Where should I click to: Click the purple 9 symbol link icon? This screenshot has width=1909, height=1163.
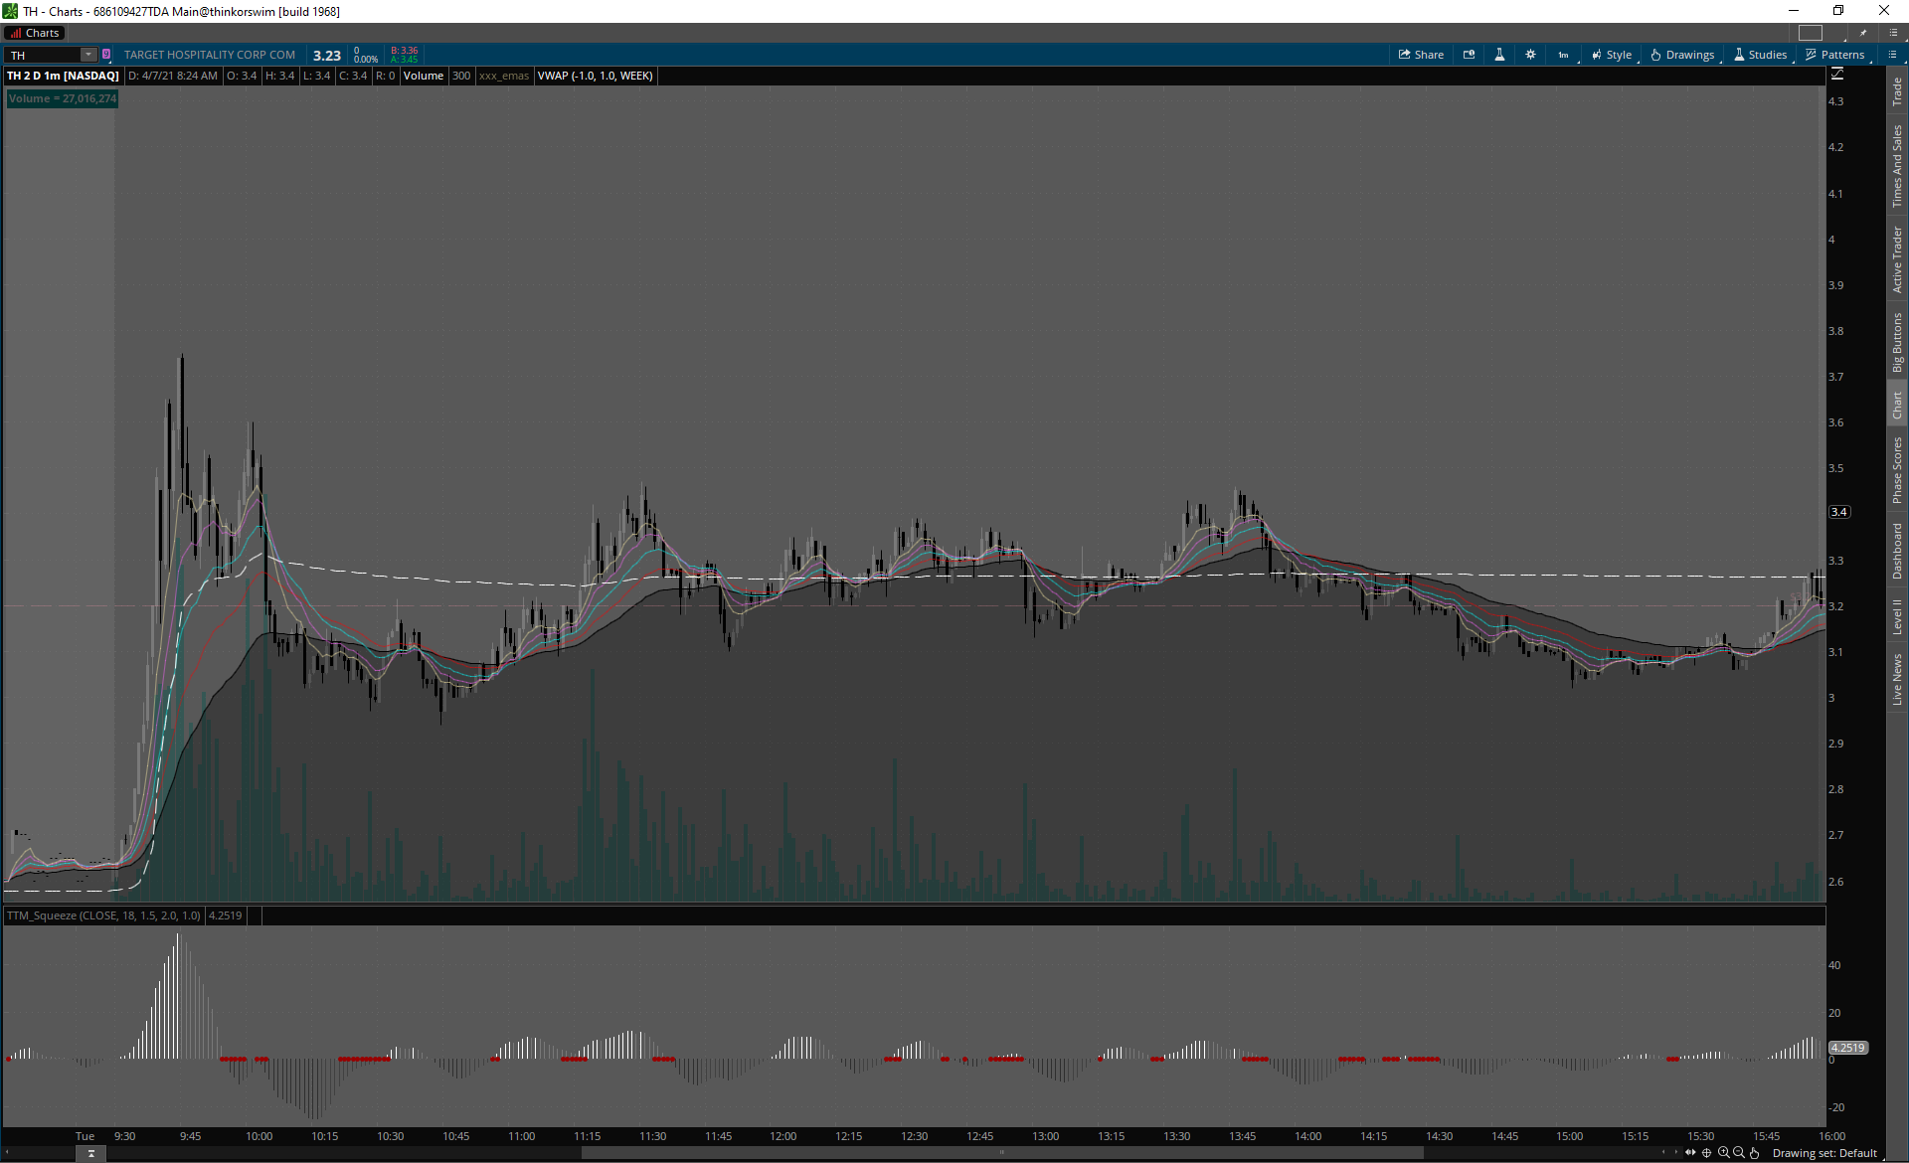(106, 55)
